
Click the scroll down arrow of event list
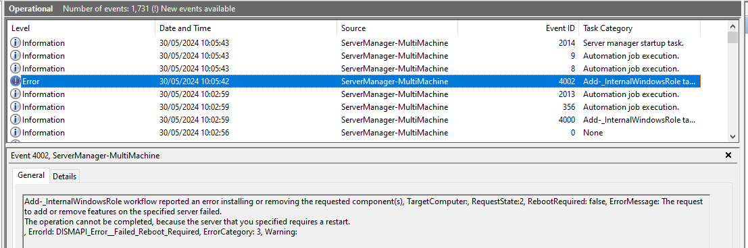pos(734,136)
